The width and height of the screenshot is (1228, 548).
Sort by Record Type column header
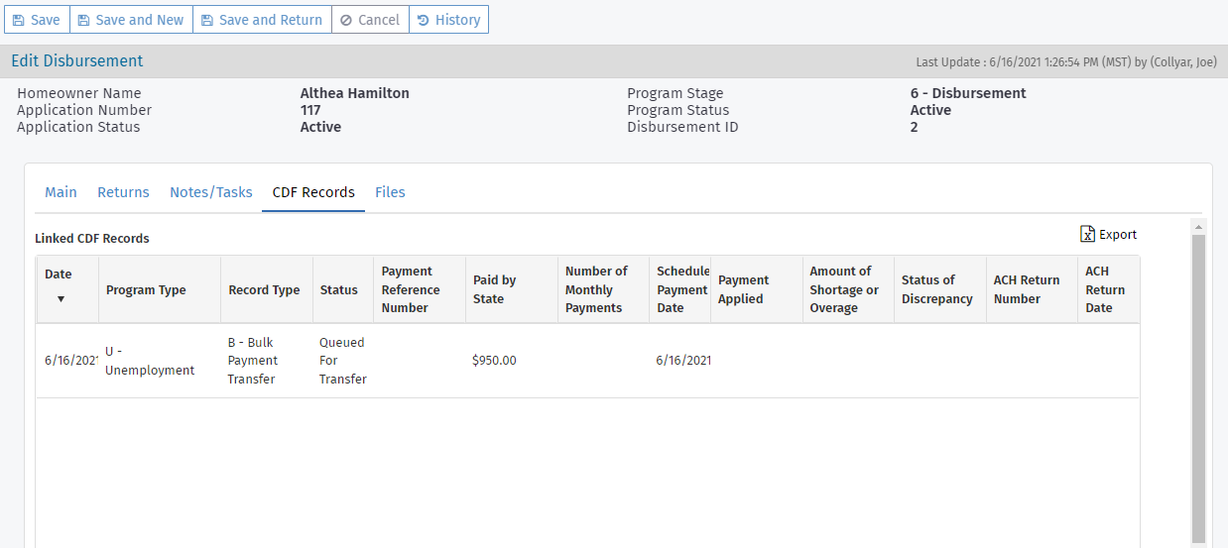(x=267, y=289)
